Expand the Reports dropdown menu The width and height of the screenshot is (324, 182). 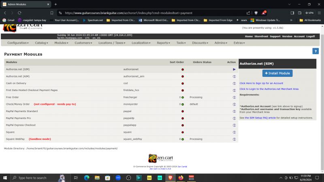163,43
